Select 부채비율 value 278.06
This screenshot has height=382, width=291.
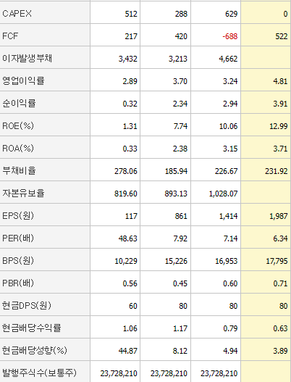point(126,171)
